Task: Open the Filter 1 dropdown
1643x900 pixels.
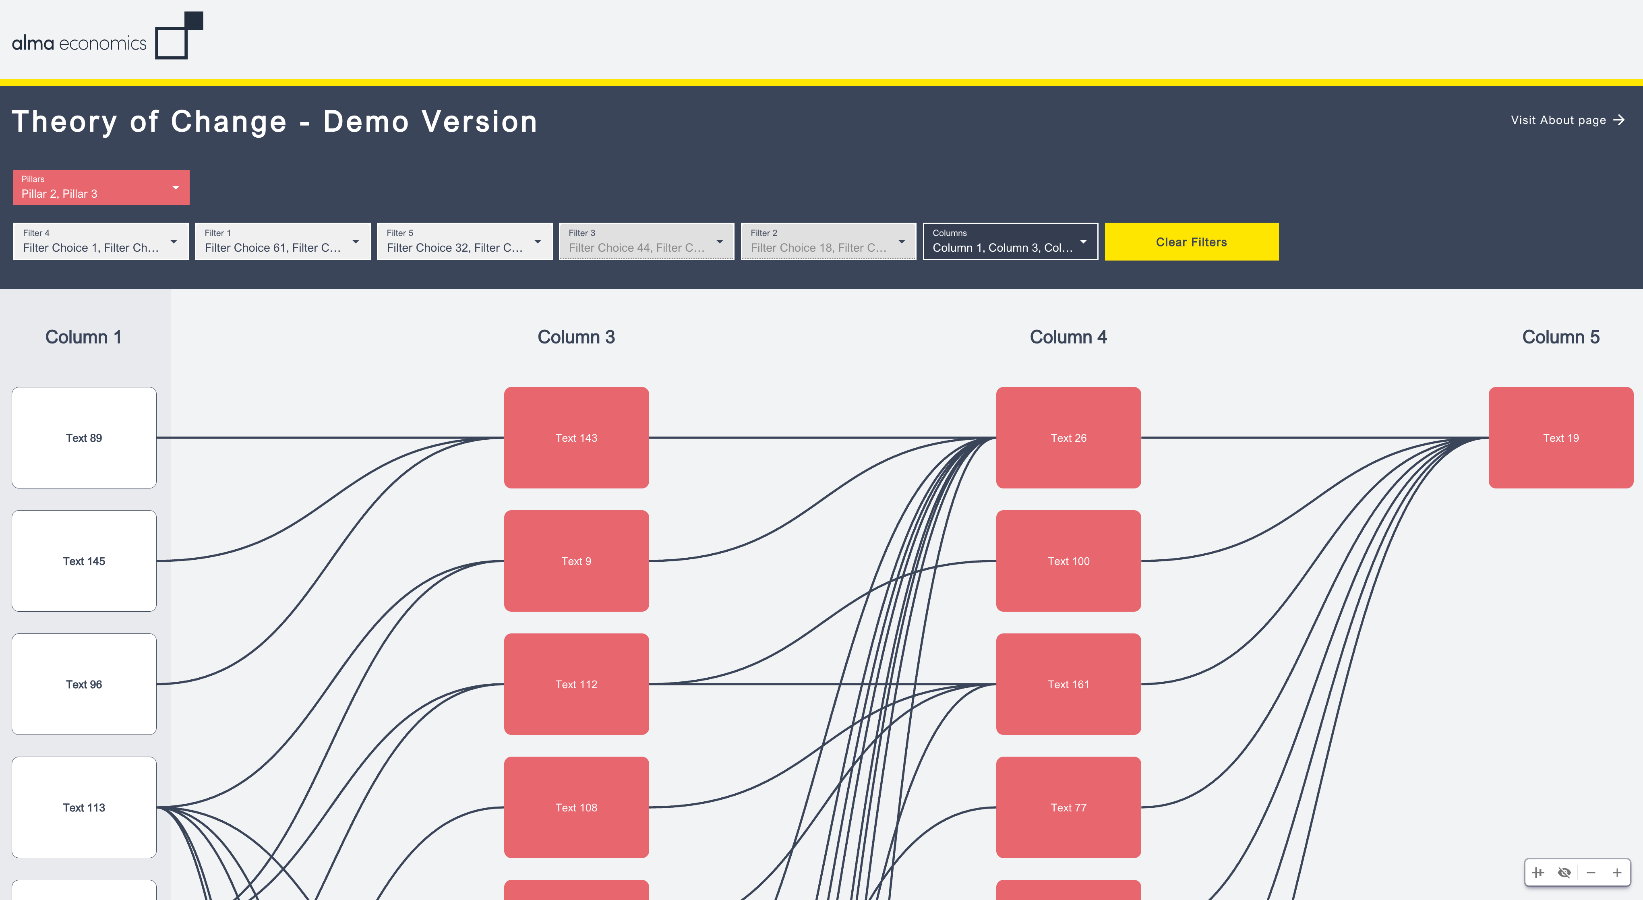Action: pos(283,242)
